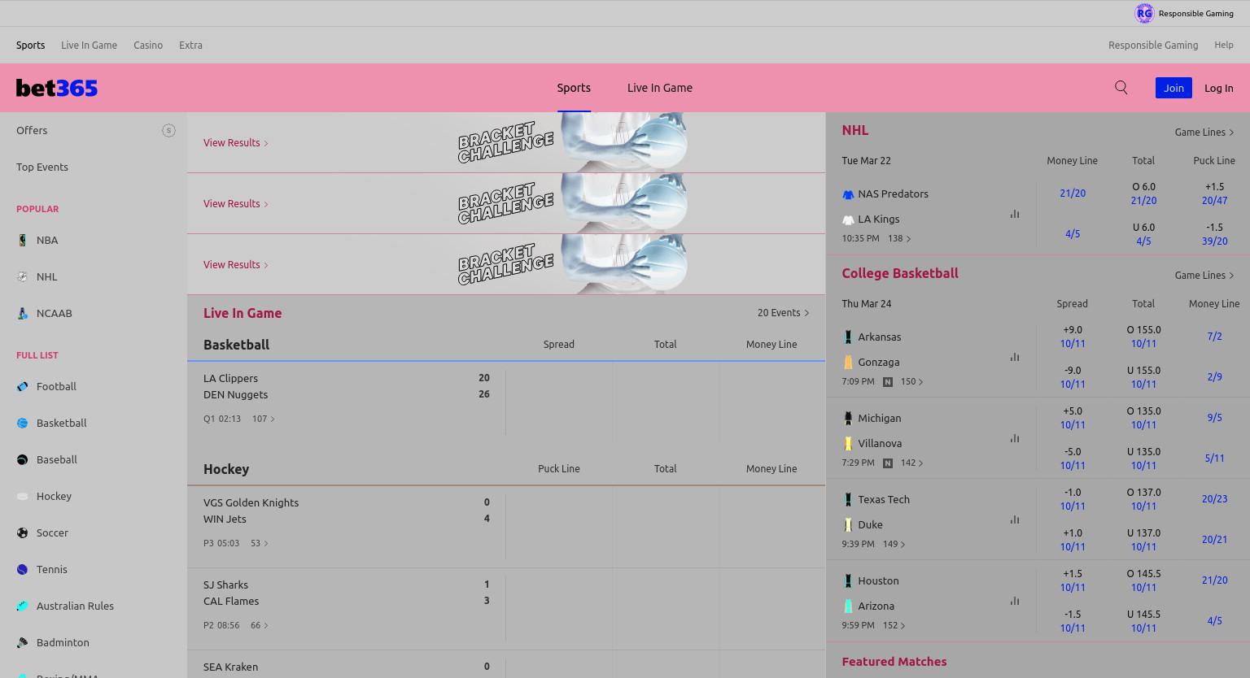
Task: Click the Hockey sport icon in sidebar
Action: point(23,496)
